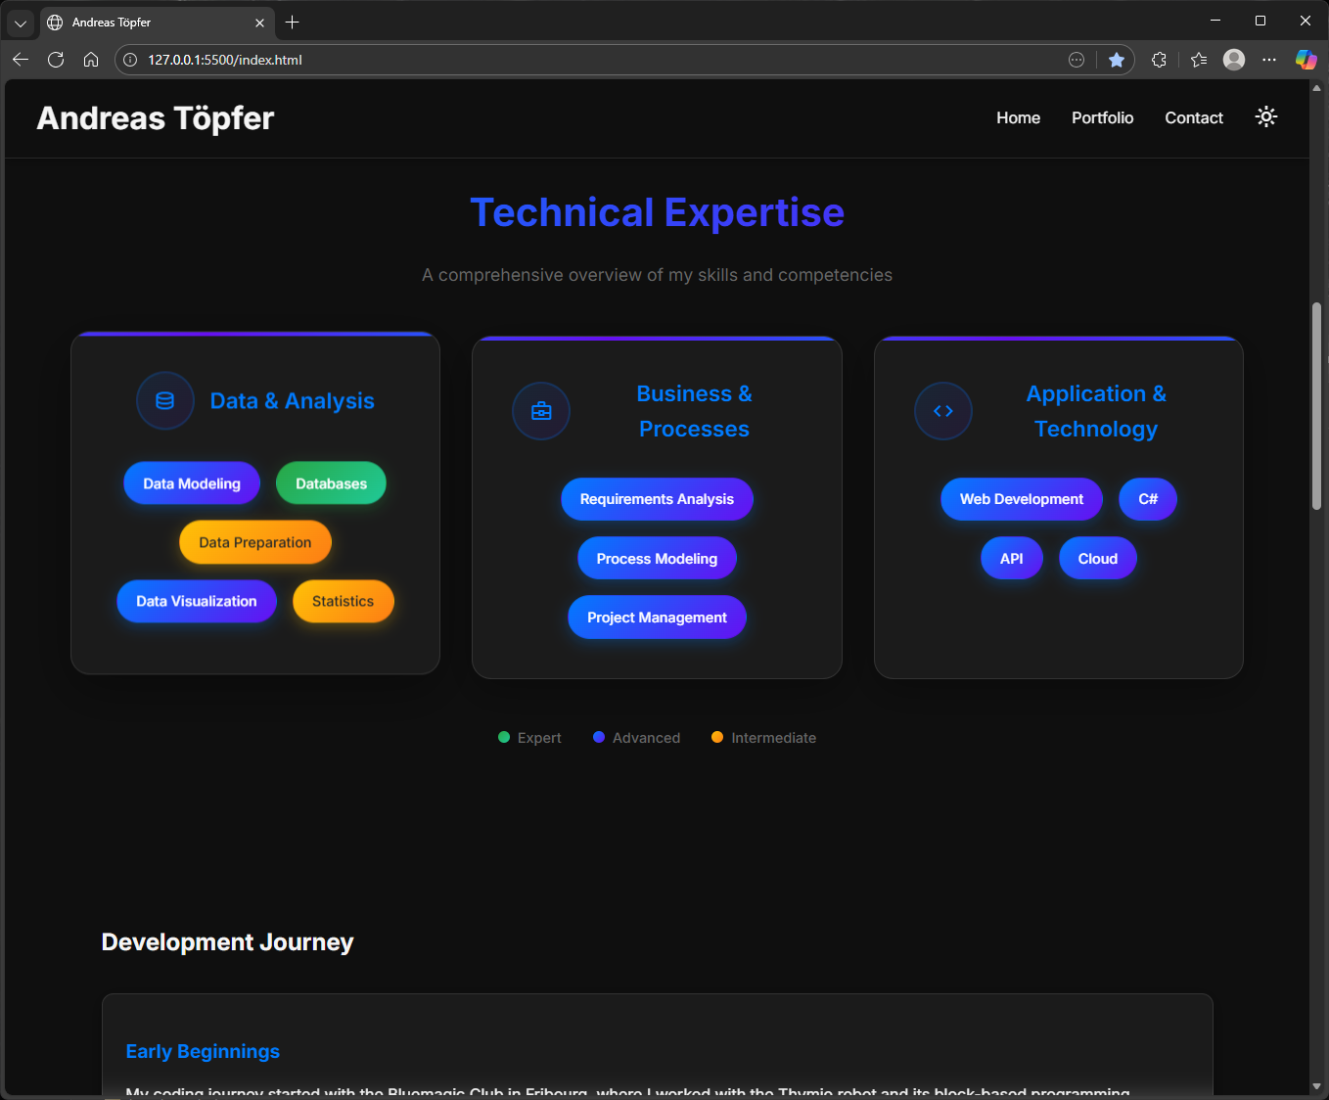Click the Early Beginnings heading
Viewport: 1329px width, 1100px height.
[x=203, y=1051]
